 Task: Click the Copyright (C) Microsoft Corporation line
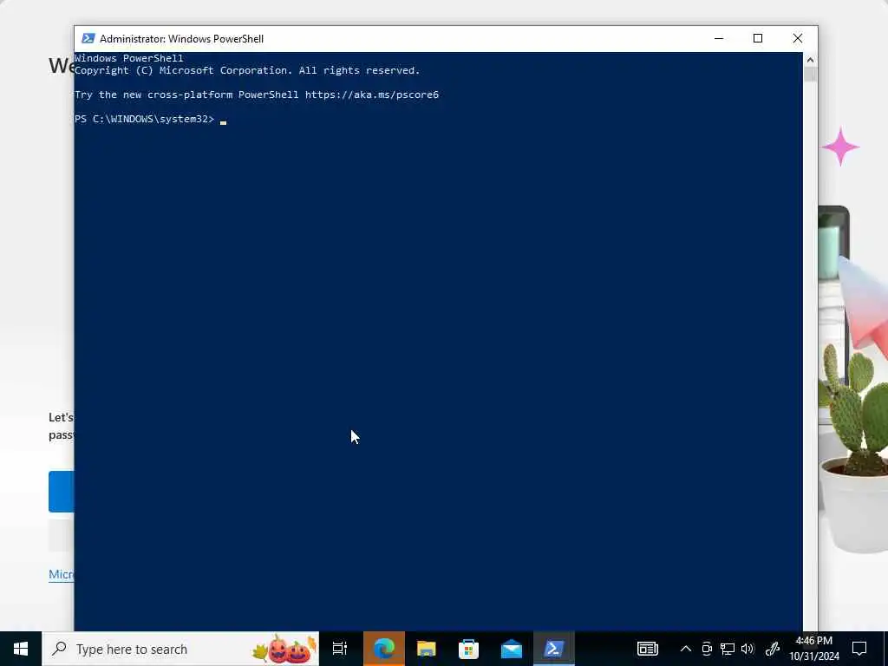point(247,70)
